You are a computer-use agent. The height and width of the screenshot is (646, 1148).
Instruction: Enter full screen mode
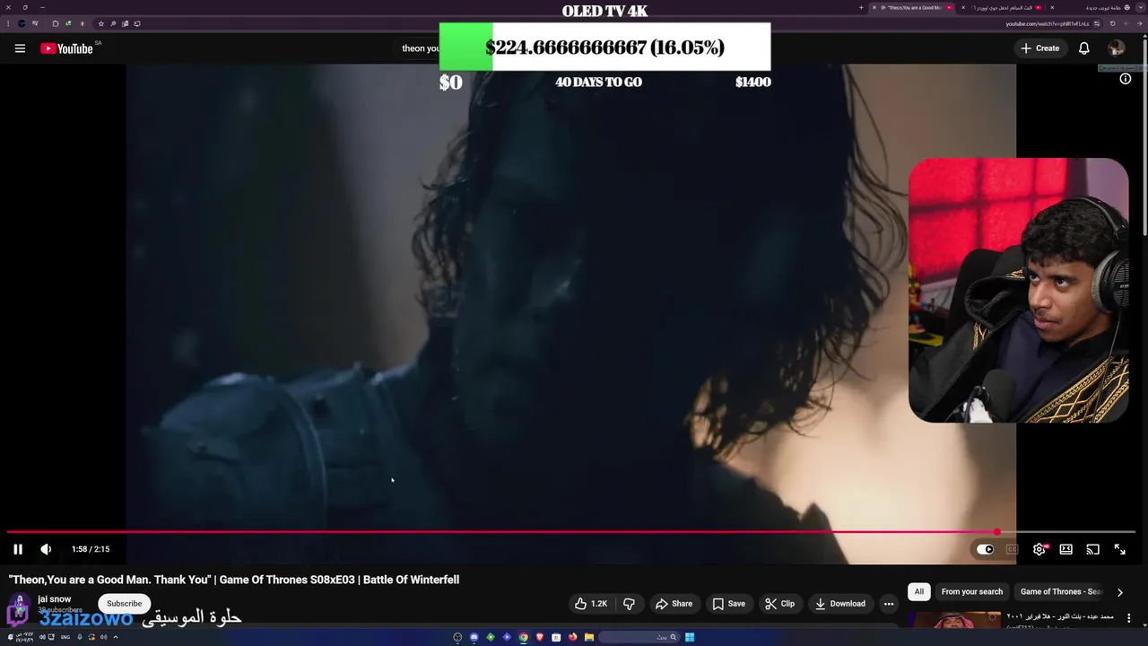pos(1119,549)
